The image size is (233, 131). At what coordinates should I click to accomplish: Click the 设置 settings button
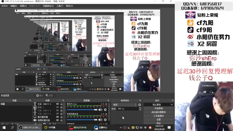point(159,120)
